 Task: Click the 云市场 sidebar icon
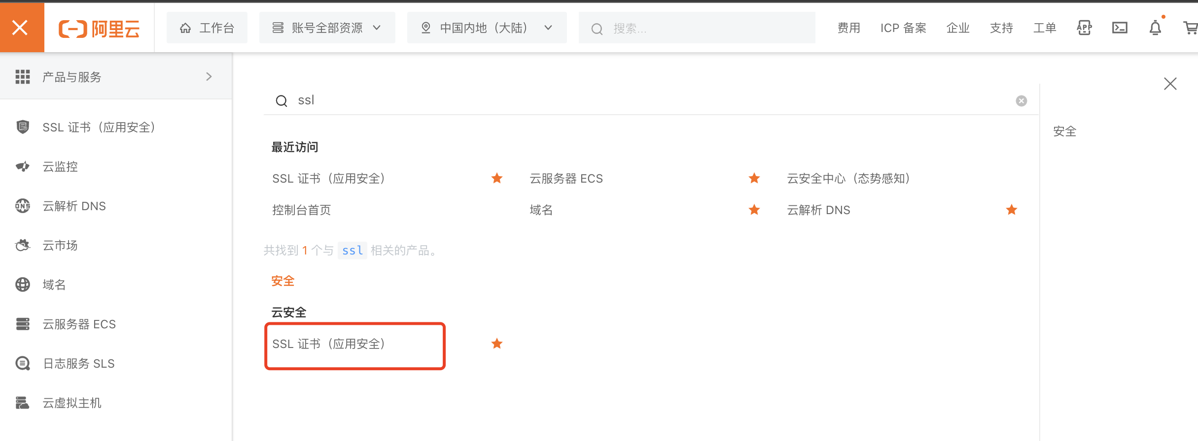[x=23, y=245]
